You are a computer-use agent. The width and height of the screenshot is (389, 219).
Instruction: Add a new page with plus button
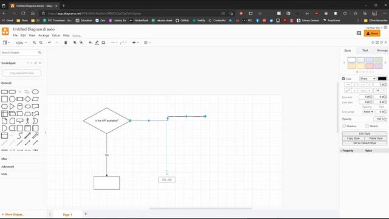click(86, 214)
